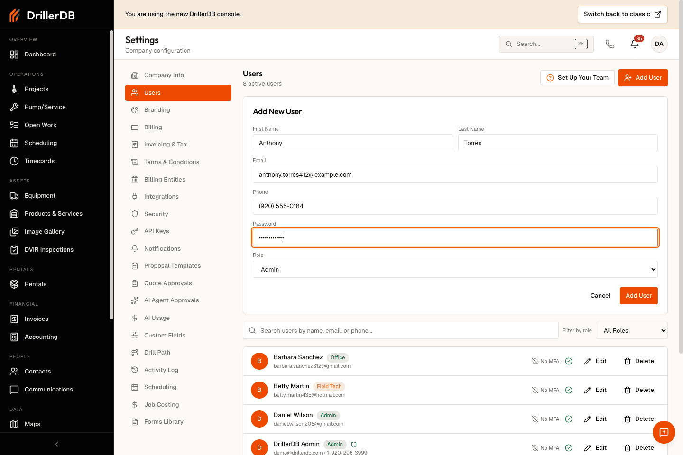
Task: Open the DA user avatar menu
Action: click(x=659, y=44)
